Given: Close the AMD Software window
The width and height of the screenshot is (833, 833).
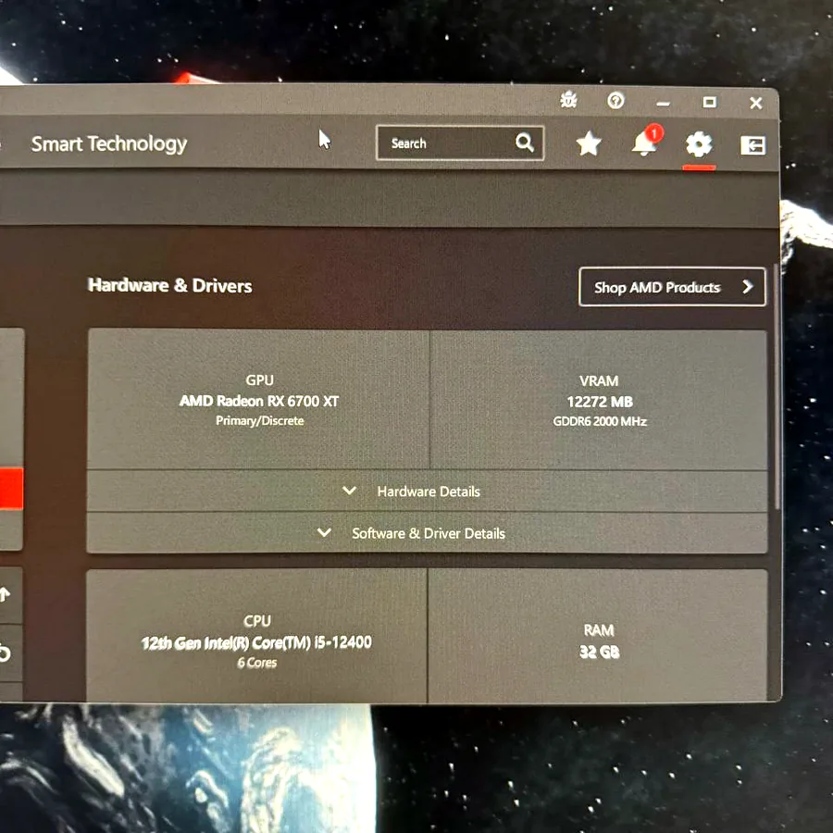Looking at the screenshot, I should click(756, 103).
